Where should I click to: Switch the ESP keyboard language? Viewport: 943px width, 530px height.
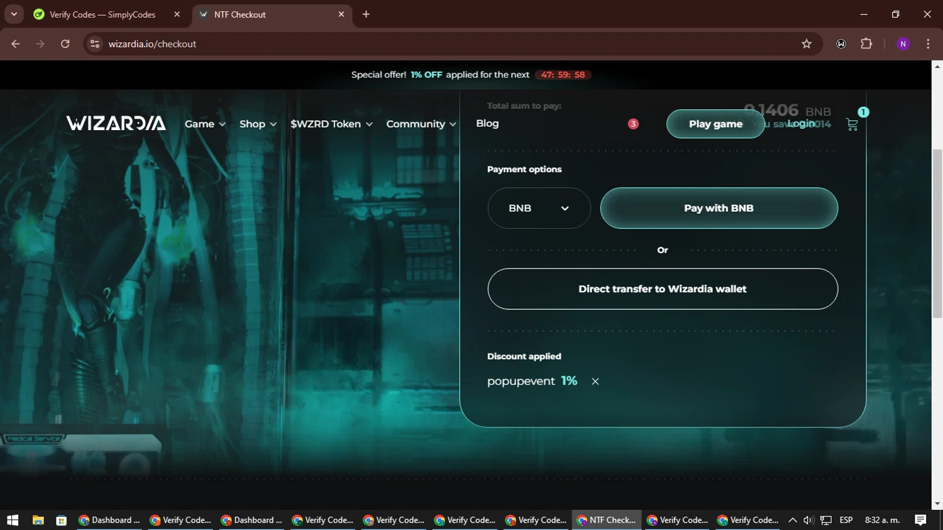846,520
